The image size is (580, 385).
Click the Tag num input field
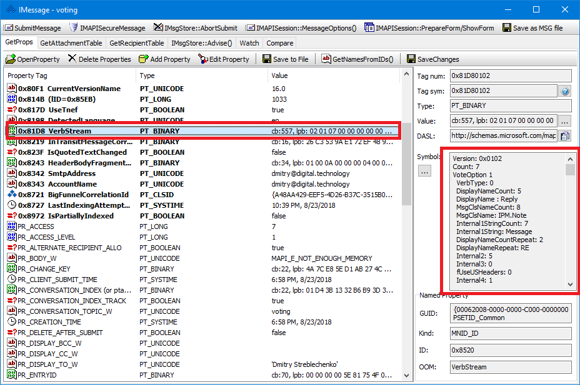tap(511, 76)
